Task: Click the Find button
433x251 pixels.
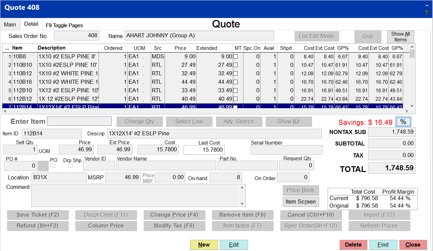Action: tap(383, 245)
